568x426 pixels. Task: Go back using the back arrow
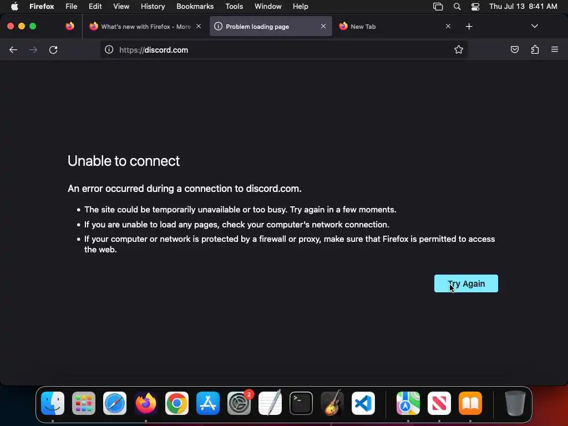(x=13, y=49)
